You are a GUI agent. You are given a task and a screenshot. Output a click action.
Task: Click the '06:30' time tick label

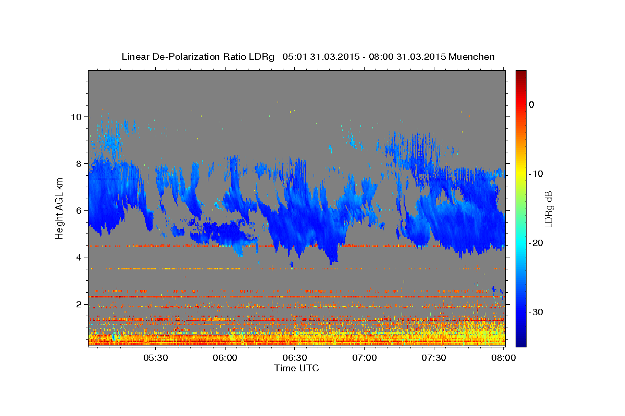point(295,358)
